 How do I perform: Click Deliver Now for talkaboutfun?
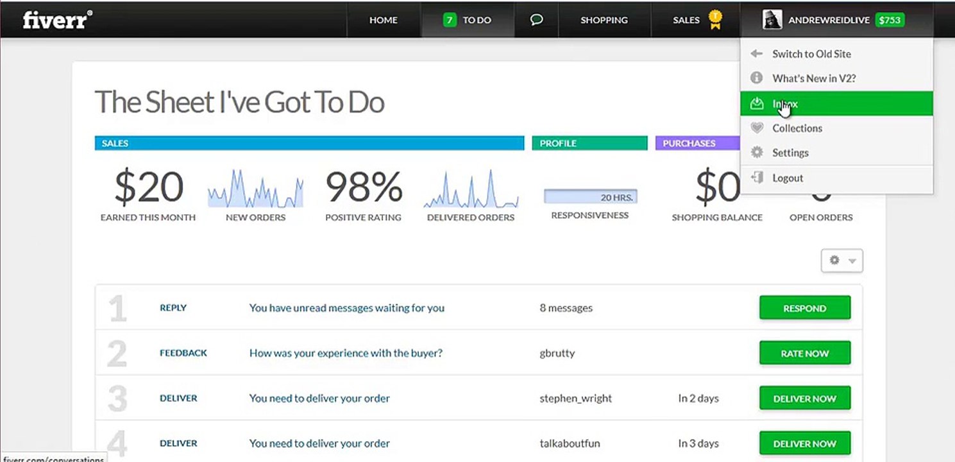click(x=805, y=443)
